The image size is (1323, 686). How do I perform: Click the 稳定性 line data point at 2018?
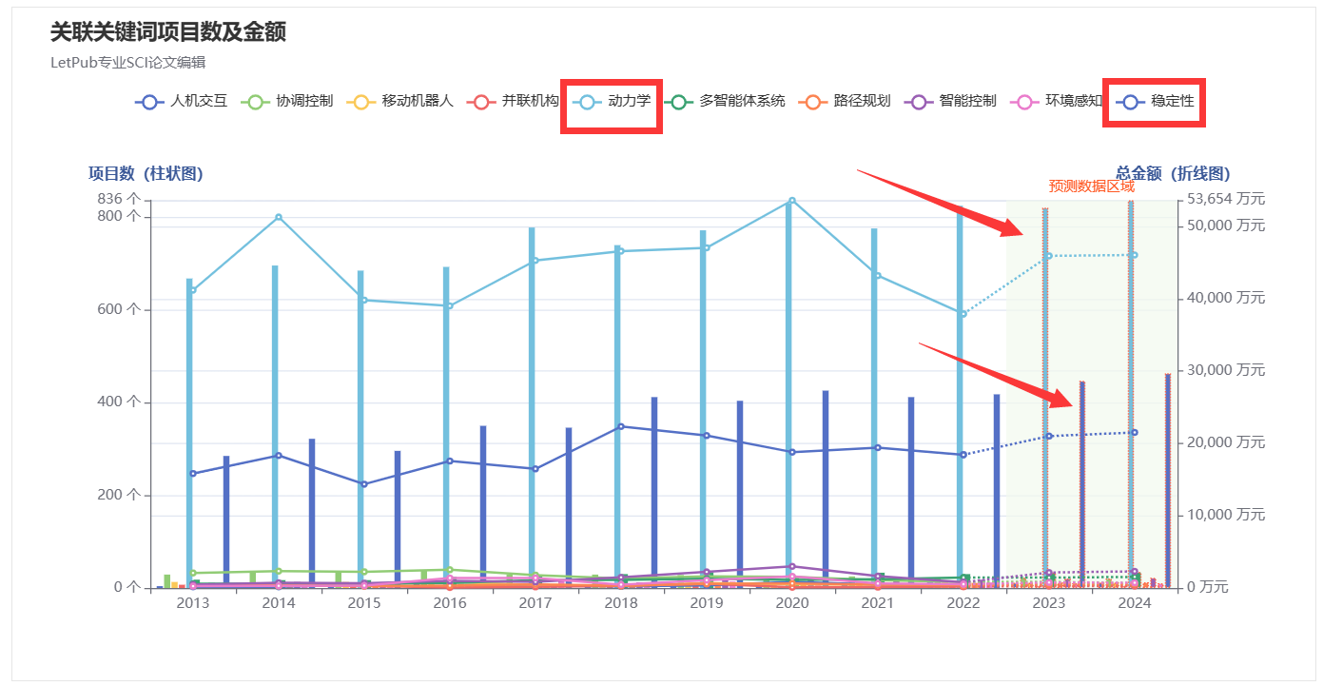(621, 426)
